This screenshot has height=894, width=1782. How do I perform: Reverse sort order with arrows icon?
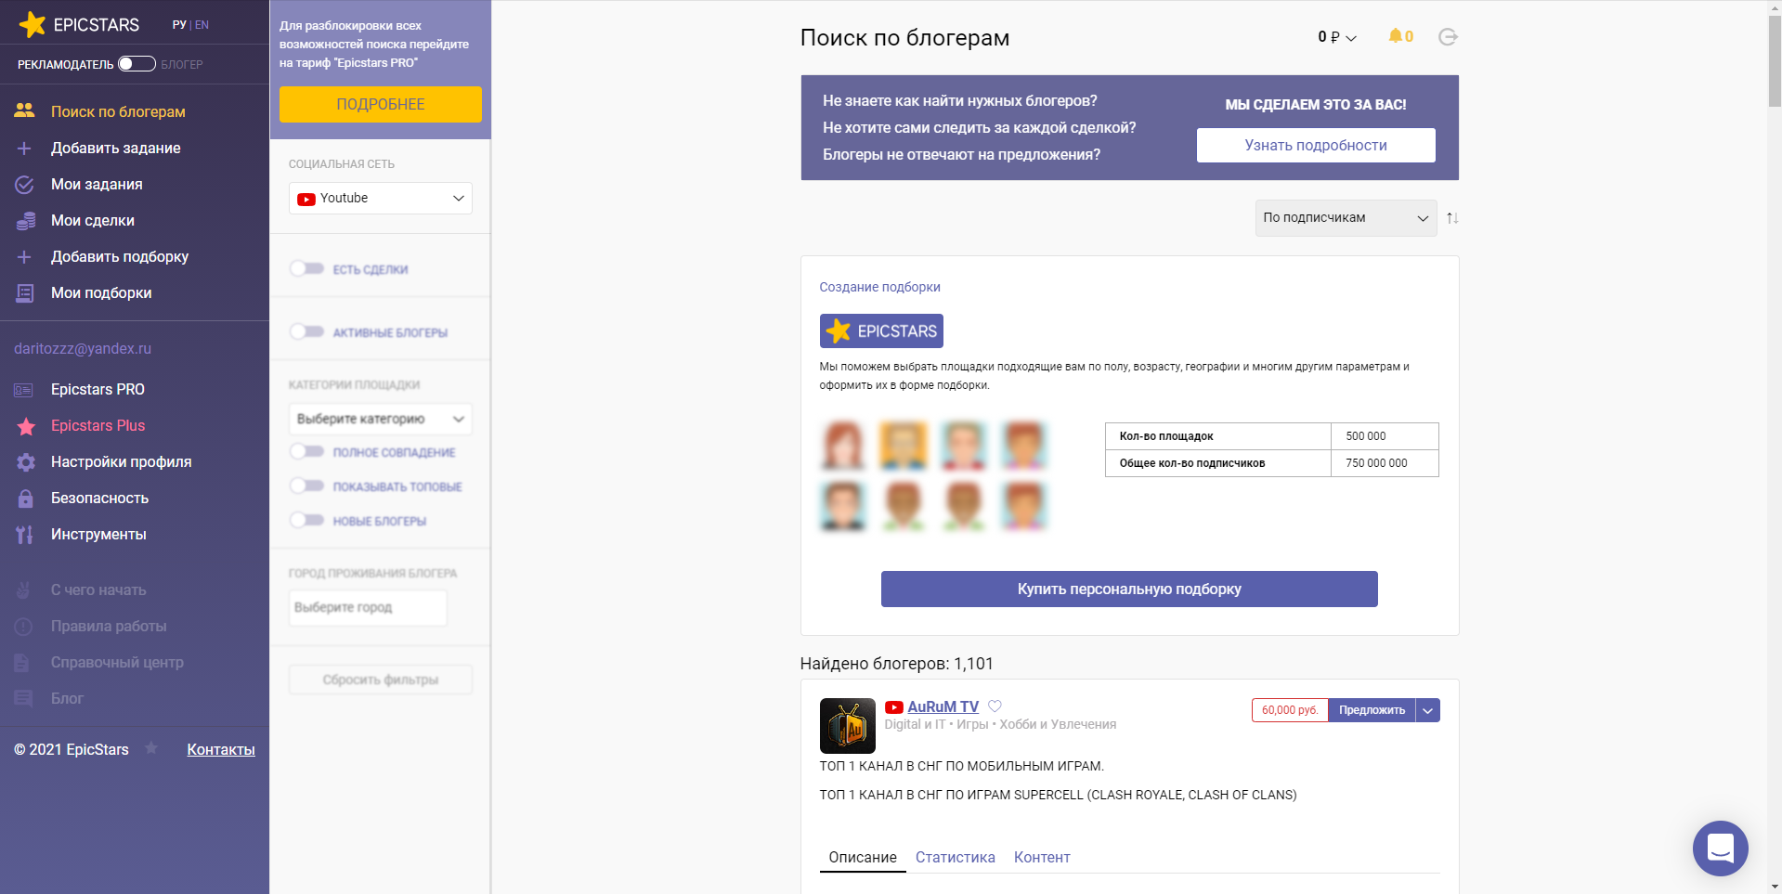click(x=1452, y=218)
